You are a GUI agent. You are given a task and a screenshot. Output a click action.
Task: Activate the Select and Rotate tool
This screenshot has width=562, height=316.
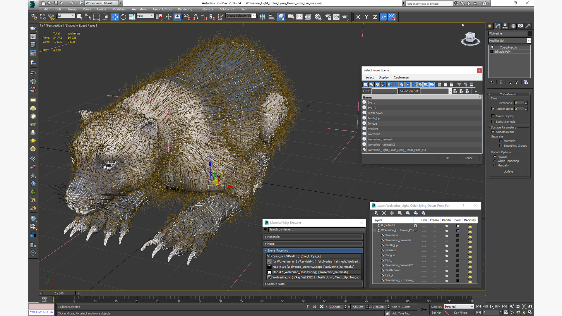click(123, 17)
